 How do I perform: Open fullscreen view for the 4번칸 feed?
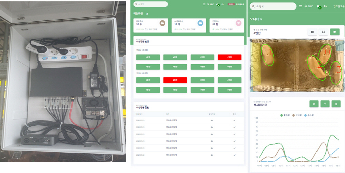324,32
